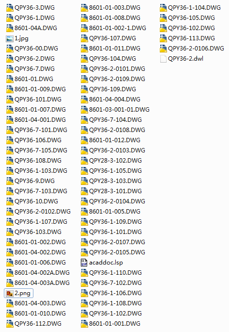Viewport: 229px width, 332px height.
Task: Select the 1.jpg image file icon
Action: [10, 38]
